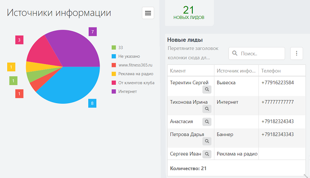
Task: Select the Петрова Дарья client cell
Action: pyautogui.click(x=191, y=138)
